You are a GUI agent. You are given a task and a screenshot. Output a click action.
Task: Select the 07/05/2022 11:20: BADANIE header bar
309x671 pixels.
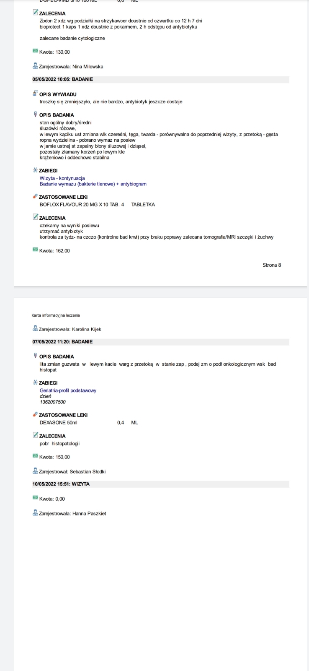point(161,342)
